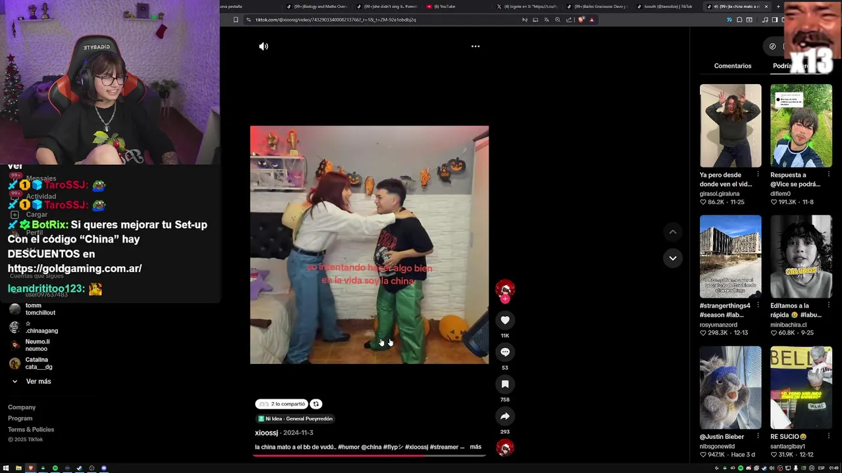Open a new browser tab with plus

click(x=778, y=7)
